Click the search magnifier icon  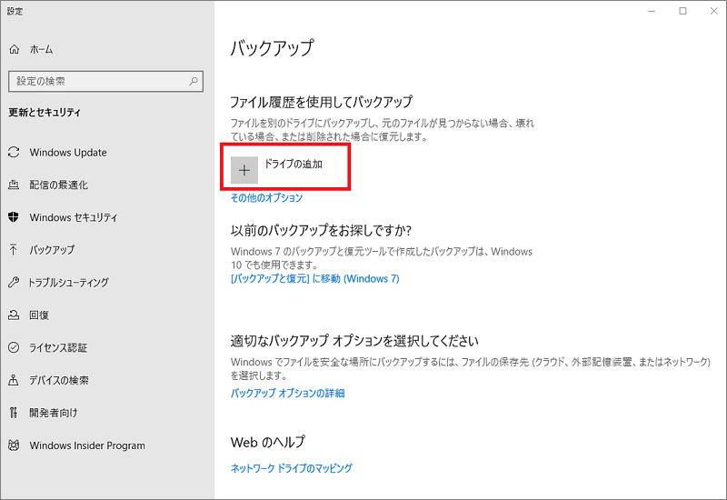194,81
